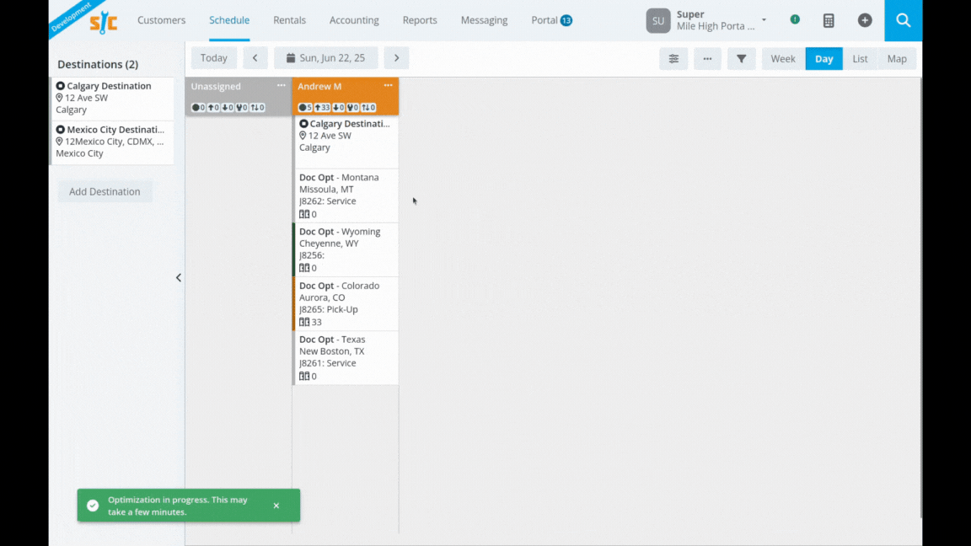The height and width of the screenshot is (546, 971).
Task: Open the calculator icon
Action: (829, 20)
